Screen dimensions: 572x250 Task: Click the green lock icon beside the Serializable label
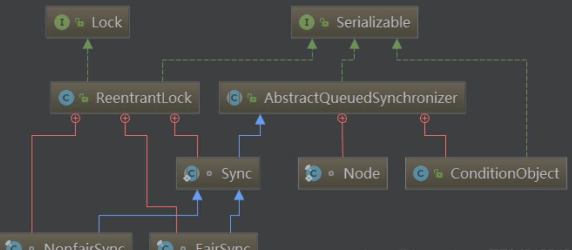324,22
